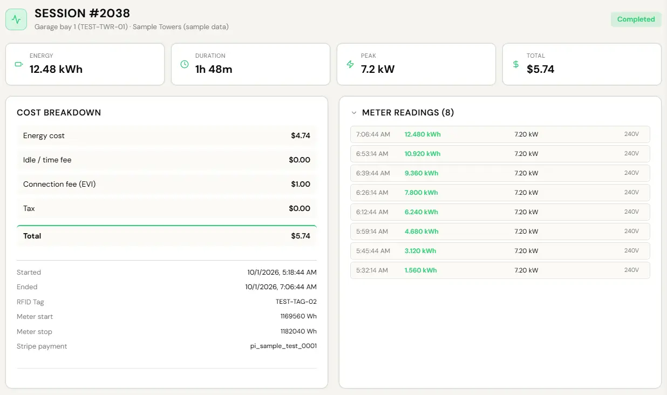Click the meter stop 1182040 Wh value
Image resolution: width=667 pixels, height=395 pixels.
click(x=298, y=331)
